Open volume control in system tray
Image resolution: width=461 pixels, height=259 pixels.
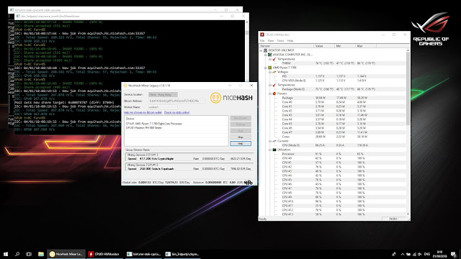click(x=420, y=254)
